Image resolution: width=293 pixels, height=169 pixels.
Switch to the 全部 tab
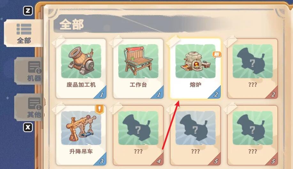click(24, 33)
